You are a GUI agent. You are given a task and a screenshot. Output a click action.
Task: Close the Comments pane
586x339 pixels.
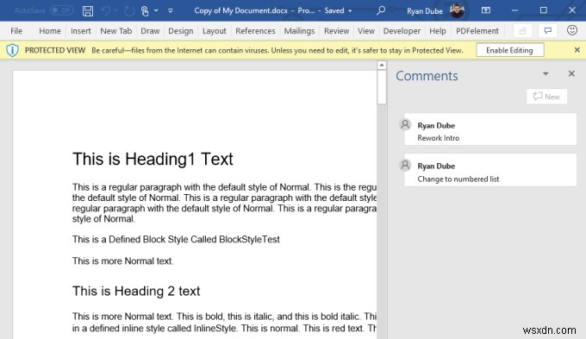click(x=571, y=73)
